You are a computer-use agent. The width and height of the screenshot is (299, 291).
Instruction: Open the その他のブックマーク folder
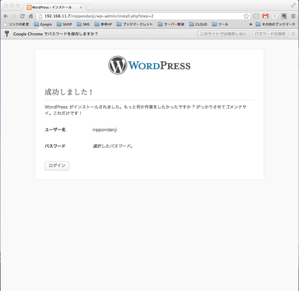[x=275, y=24]
